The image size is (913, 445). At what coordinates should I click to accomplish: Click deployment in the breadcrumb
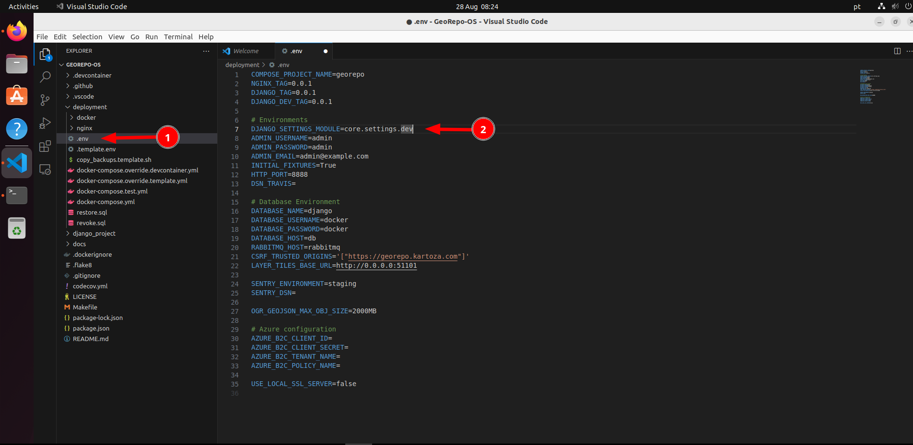[x=242, y=65]
